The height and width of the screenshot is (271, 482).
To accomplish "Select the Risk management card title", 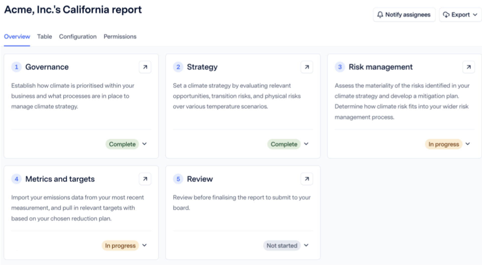I will pyautogui.click(x=381, y=67).
